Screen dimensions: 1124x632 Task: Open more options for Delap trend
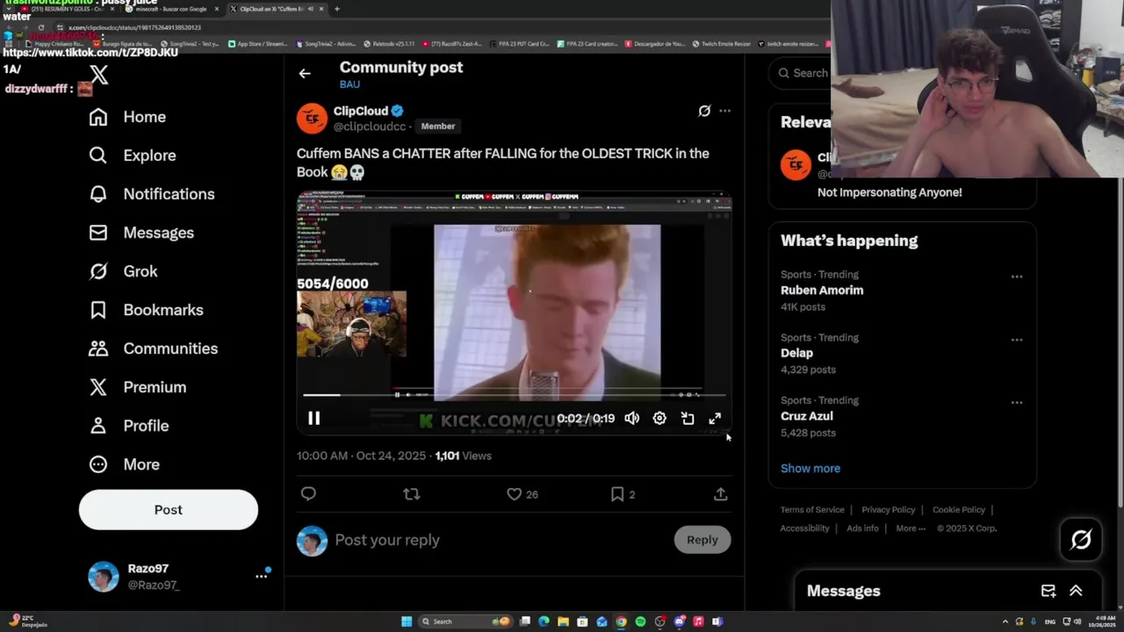1016,340
